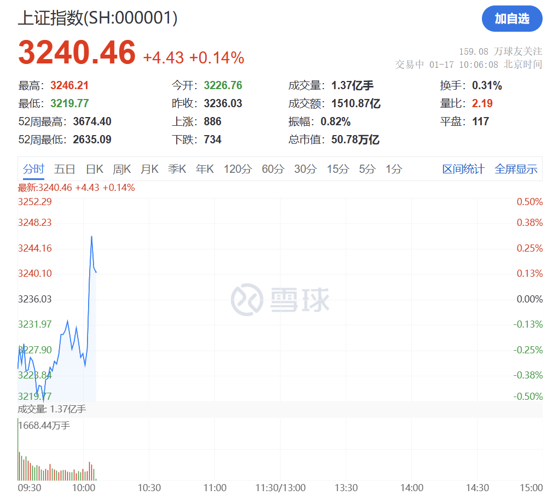
Task: Click the 成交量: 1.37亿手 volume header
Action: 52,409
